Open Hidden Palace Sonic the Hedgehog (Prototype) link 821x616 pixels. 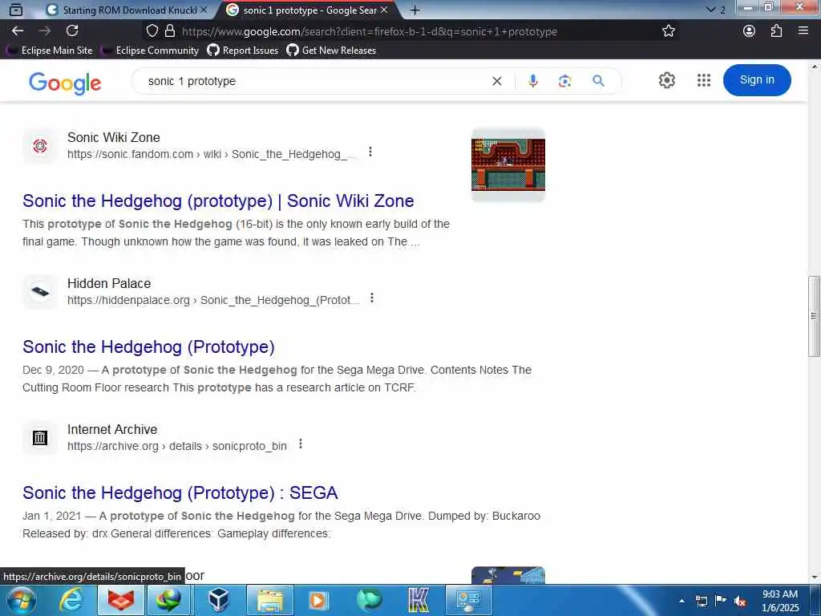(x=148, y=346)
